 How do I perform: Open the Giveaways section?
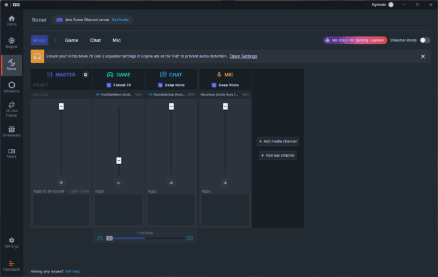pyautogui.click(x=11, y=131)
